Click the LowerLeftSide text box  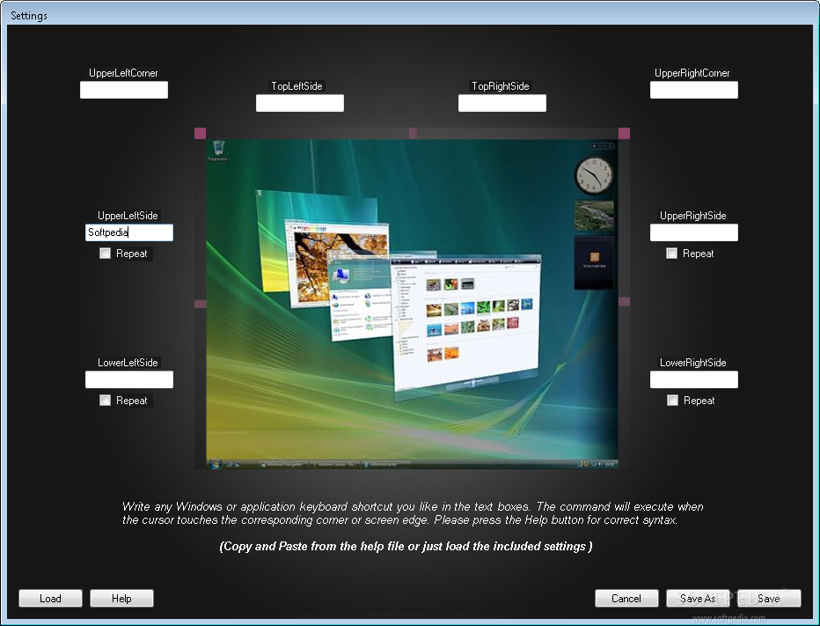[129, 379]
